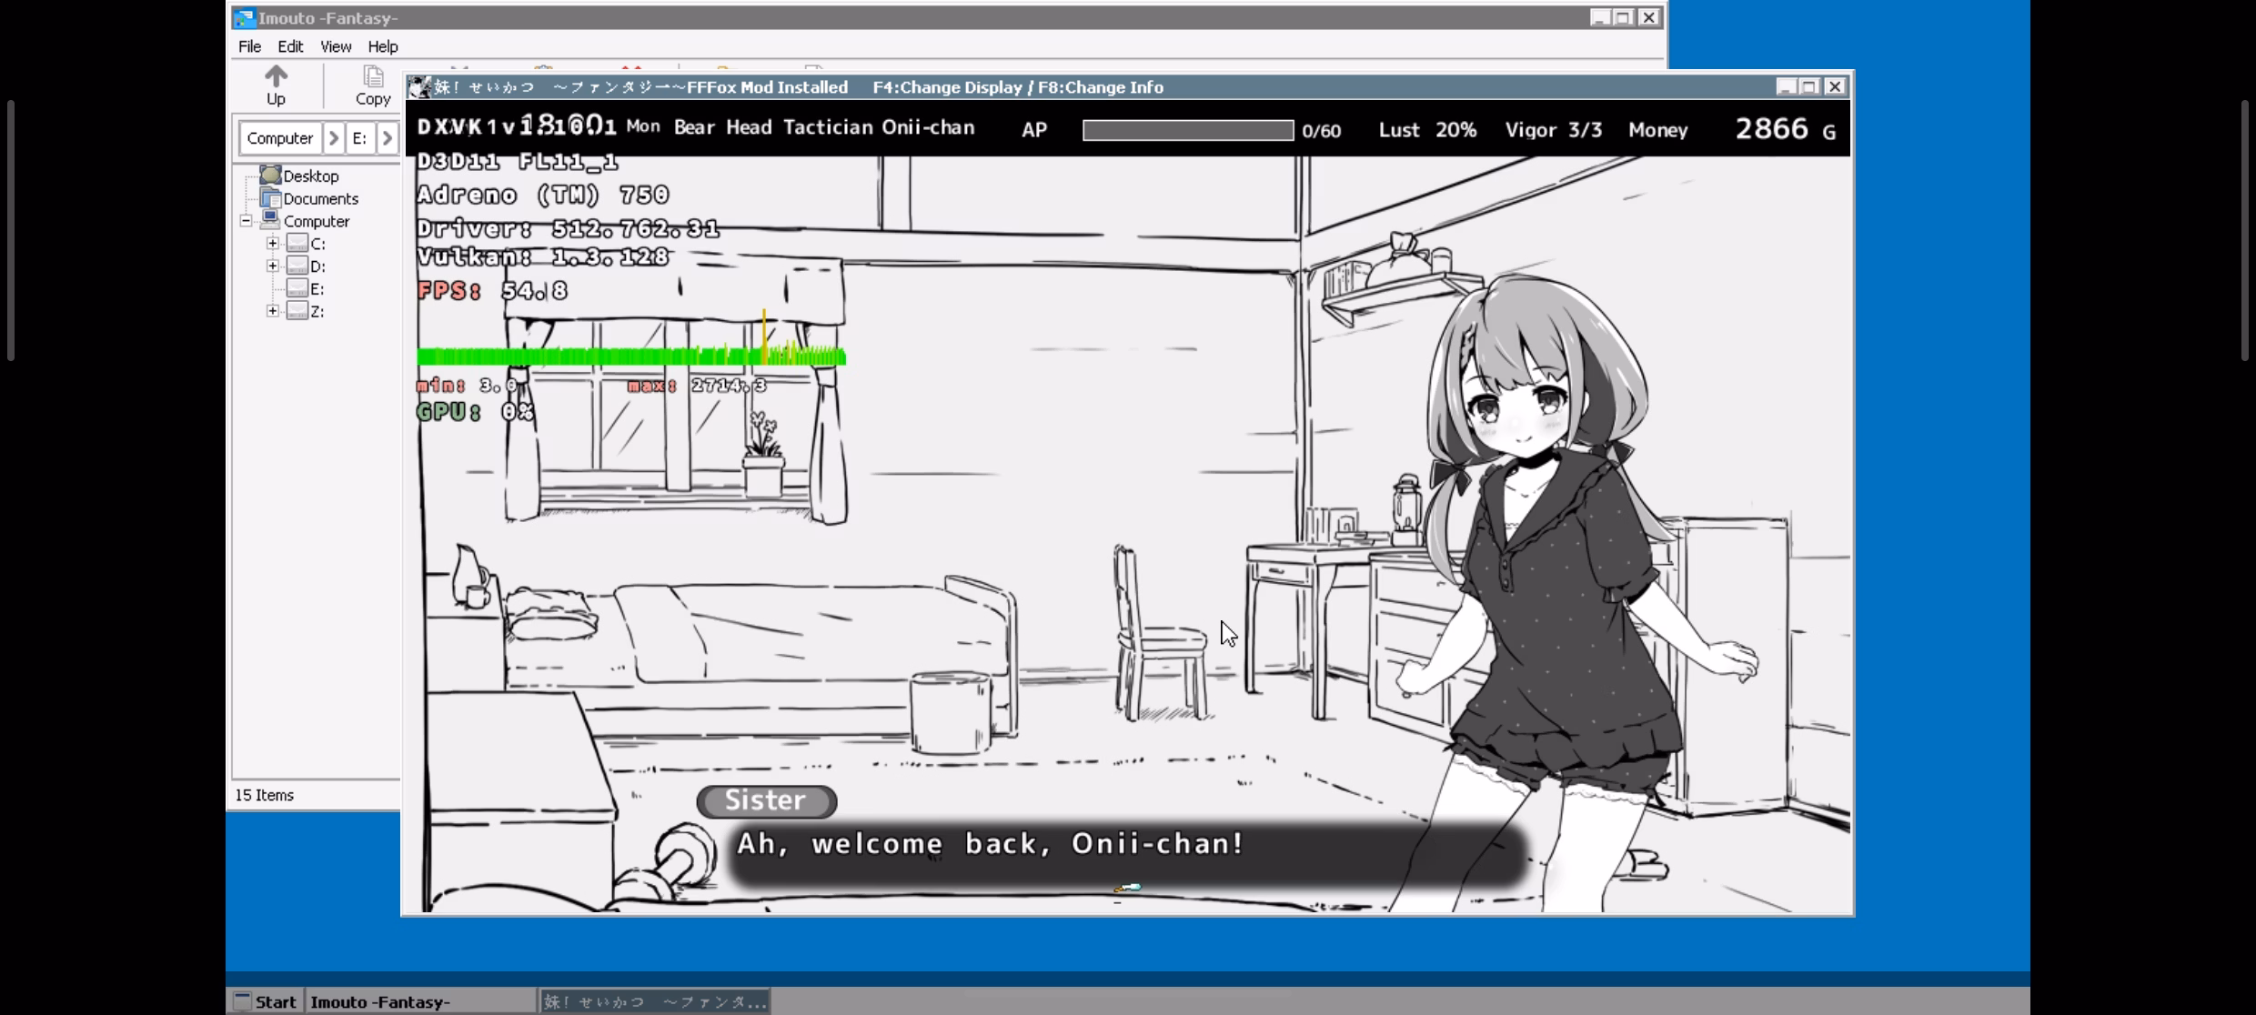This screenshot has width=2256, height=1015.
Task: Open the Help menu
Action: [x=382, y=46]
